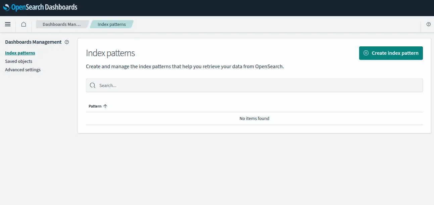Click help icon beside Dashboards Management title
Viewport: 434px width, 205px height.
(x=67, y=42)
